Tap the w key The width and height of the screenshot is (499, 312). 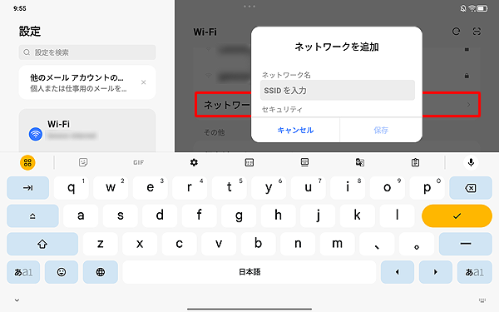tap(111, 188)
